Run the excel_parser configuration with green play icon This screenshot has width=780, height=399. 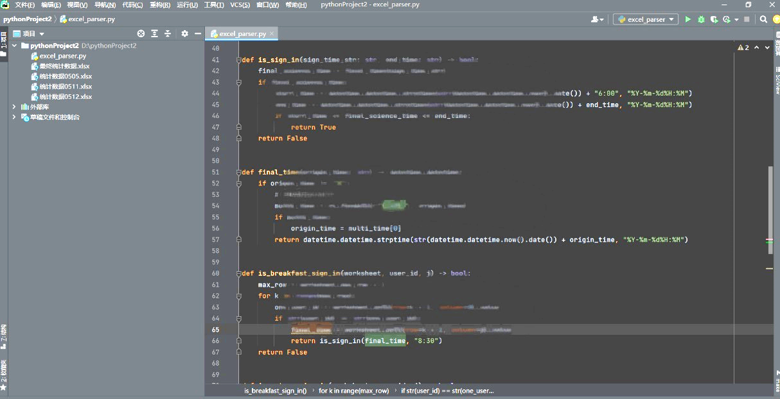click(x=688, y=19)
